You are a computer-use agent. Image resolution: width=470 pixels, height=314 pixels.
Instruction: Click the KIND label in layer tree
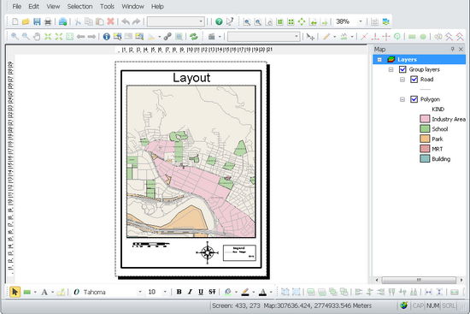tap(438, 110)
